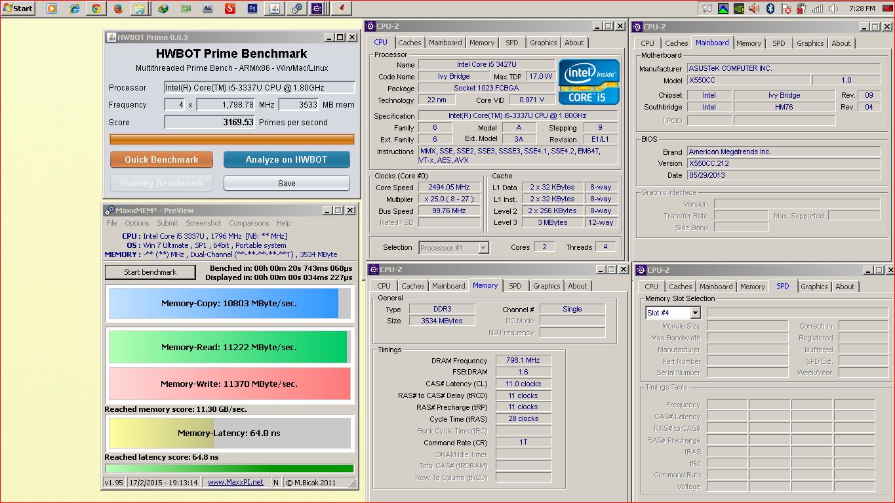Open NVIDIA tray icon
Screen dimensions: 895x503
click(739, 9)
